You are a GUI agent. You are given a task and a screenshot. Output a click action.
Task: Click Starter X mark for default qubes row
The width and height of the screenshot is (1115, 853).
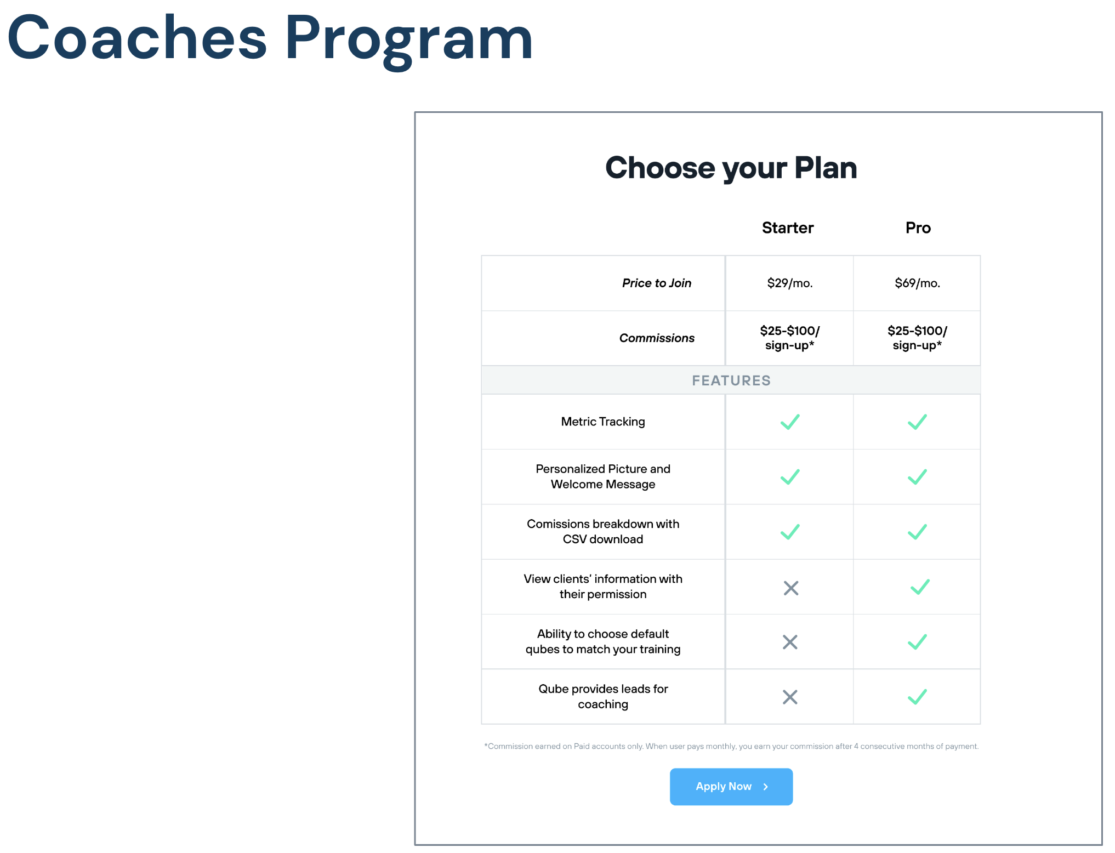(x=790, y=641)
